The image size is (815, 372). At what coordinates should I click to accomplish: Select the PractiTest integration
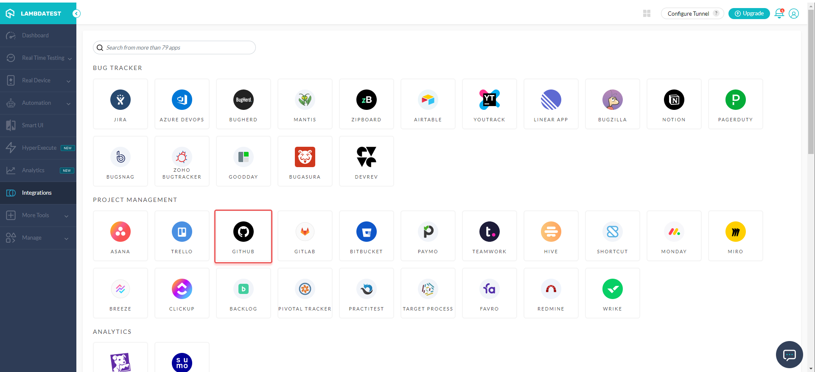[367, 293]
